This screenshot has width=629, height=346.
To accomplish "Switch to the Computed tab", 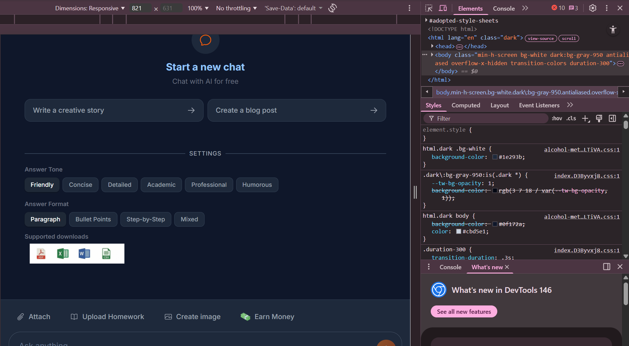I will (466, 105).
